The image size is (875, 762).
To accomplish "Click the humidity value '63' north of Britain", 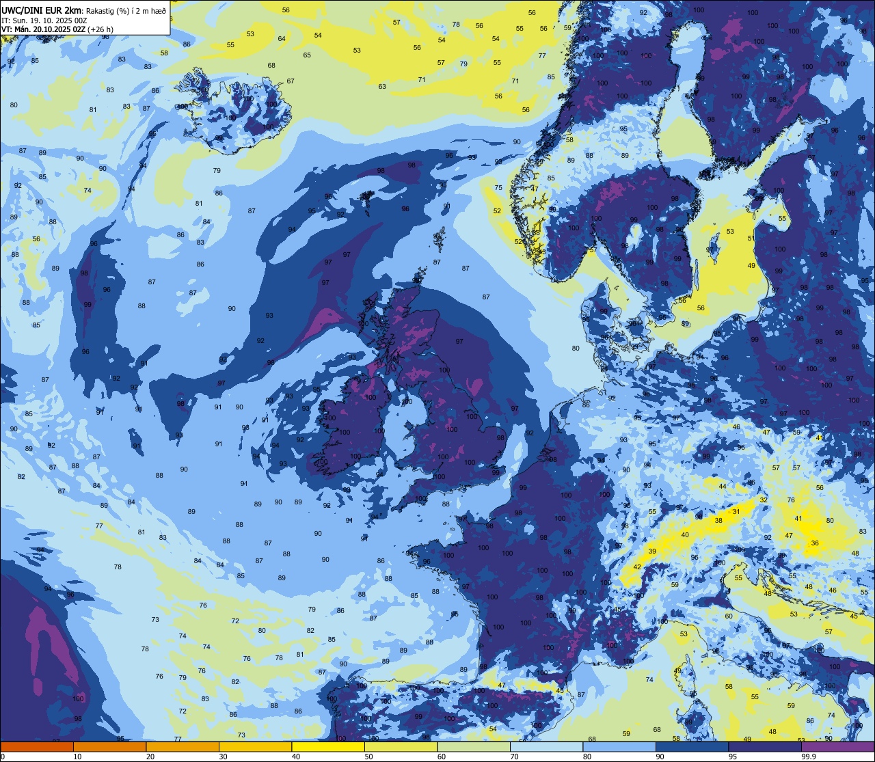I will point(382,87).
